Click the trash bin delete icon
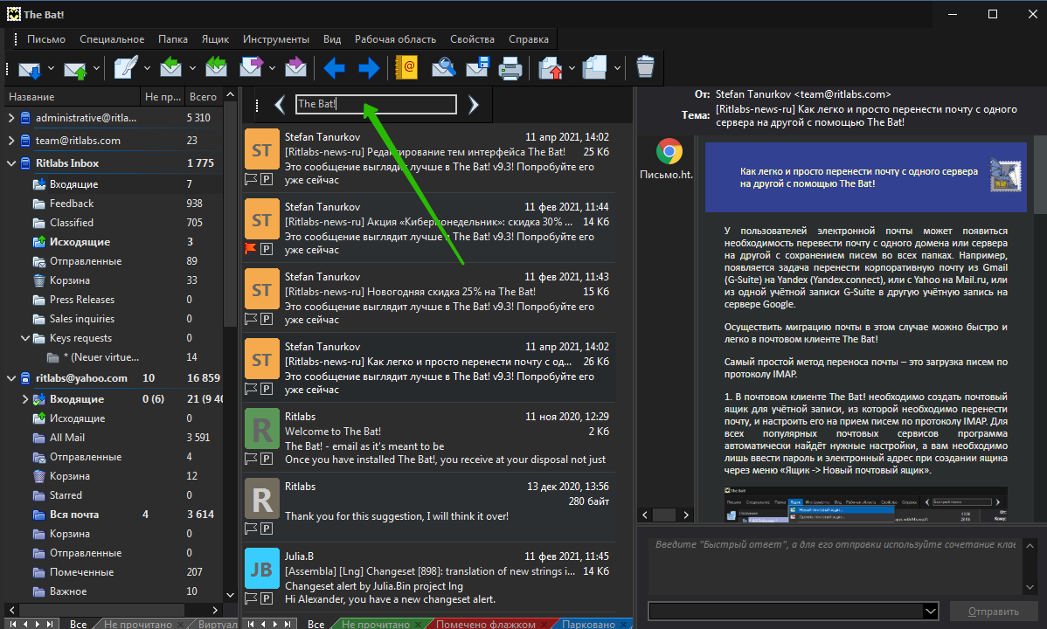This screenshot has height=629, width=1047. [x=645, y=68]
